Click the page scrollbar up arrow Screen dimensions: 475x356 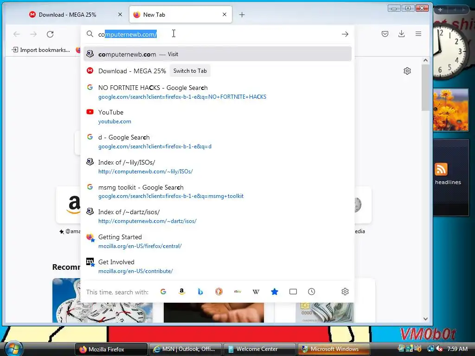coord(425,60)
